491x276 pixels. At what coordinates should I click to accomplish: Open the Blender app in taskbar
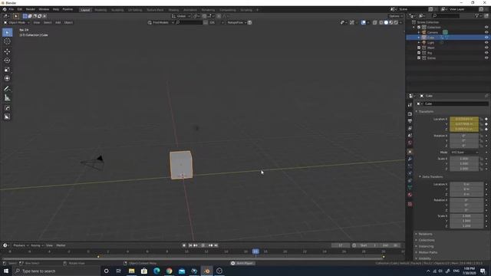tap(207, 271)
